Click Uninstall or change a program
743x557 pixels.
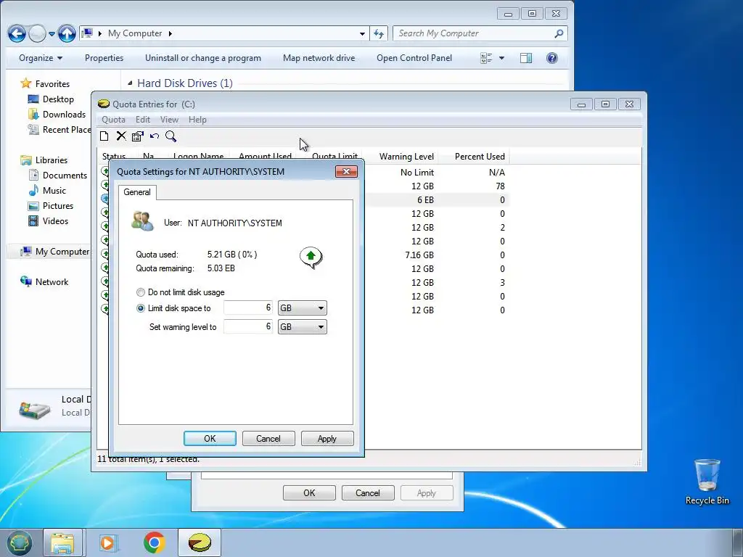tap(203, 58)
